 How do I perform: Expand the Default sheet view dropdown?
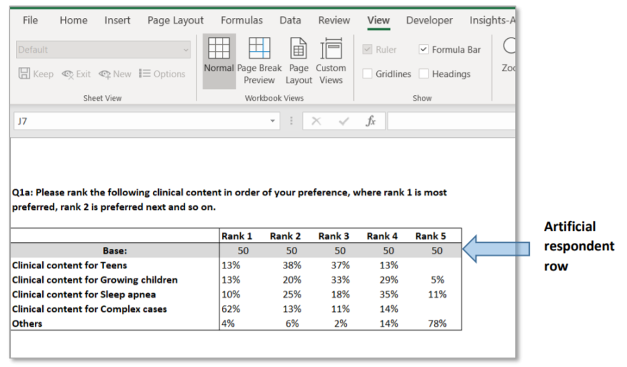[186, 50]
